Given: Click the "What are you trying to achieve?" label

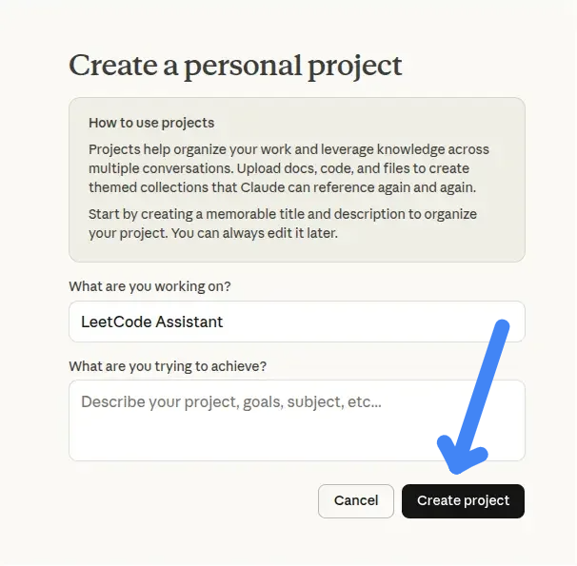Looking at the screenshot, I should pyautogui.click(x=168, y=366).
